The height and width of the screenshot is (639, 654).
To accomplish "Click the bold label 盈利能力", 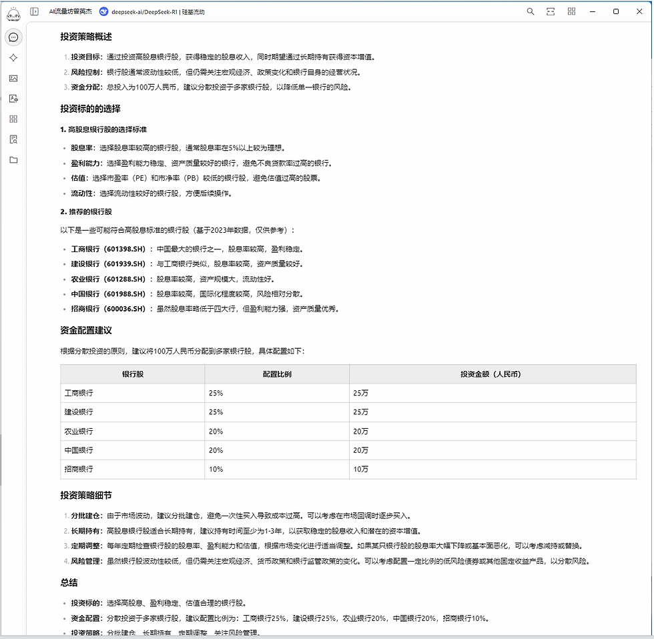I will click(x=85, y=163).
